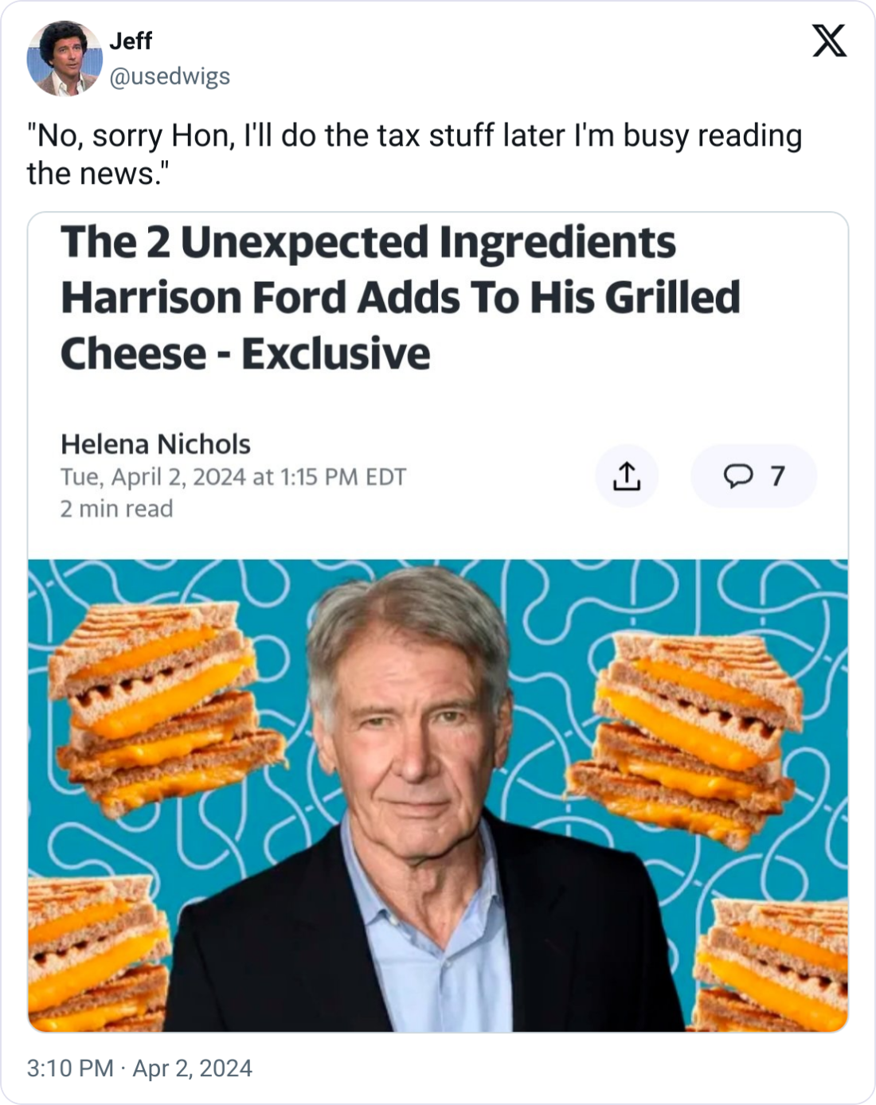Click the display name Jeff
Viewport: 876px width, 1105px height.
click(x=131, y=41)
